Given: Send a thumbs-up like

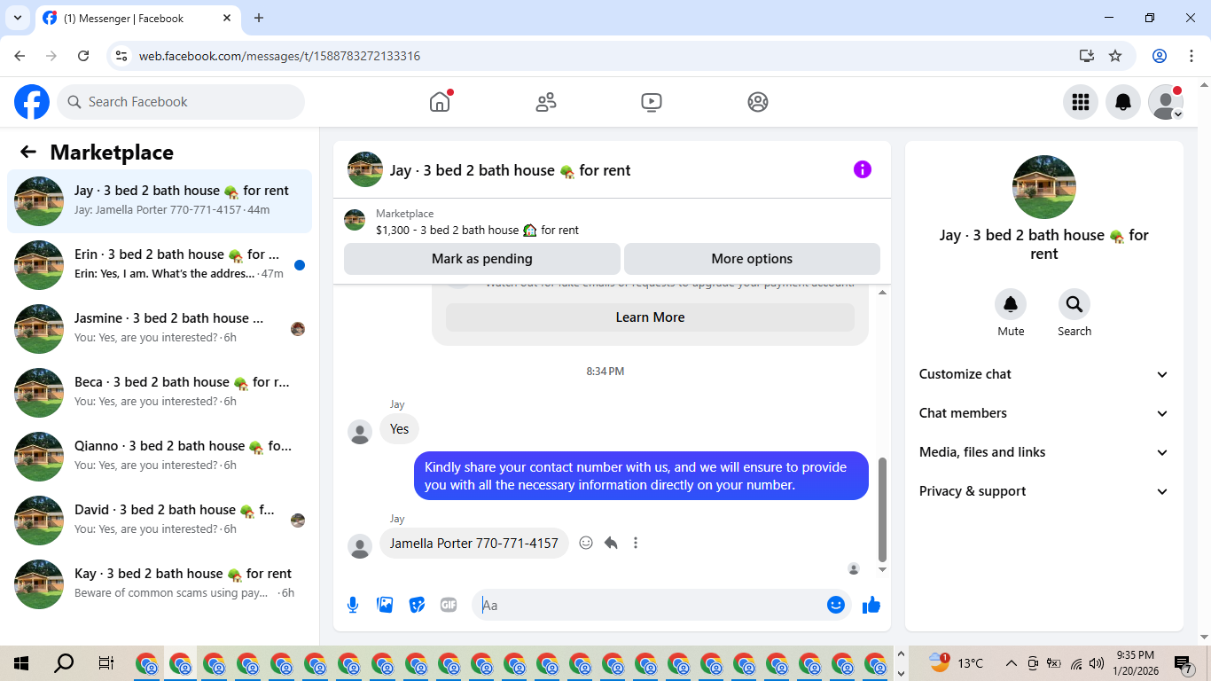Looking at the screenshot, I should pyautogui.click(x=871, y=605).
